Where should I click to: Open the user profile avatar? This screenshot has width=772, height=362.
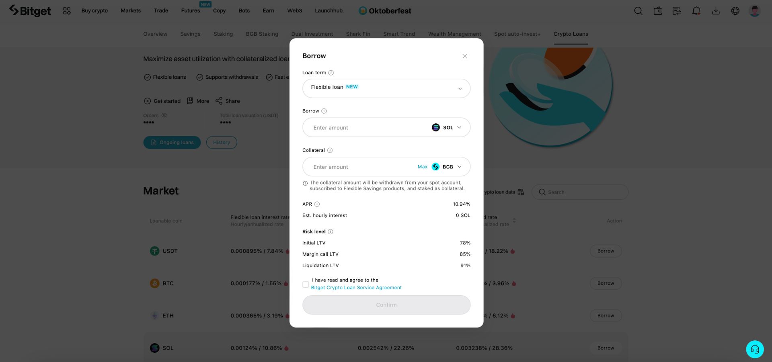[x=755, y=11]
